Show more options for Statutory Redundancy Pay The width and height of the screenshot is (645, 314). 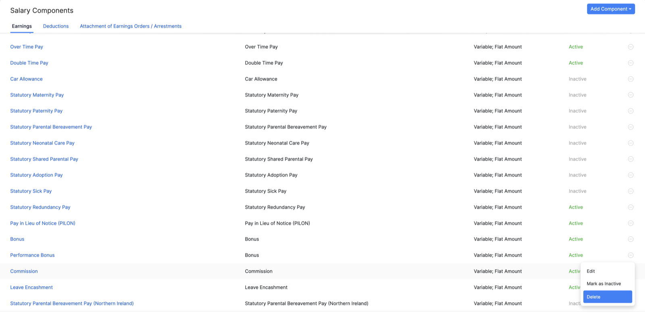[x=630, y=207]
